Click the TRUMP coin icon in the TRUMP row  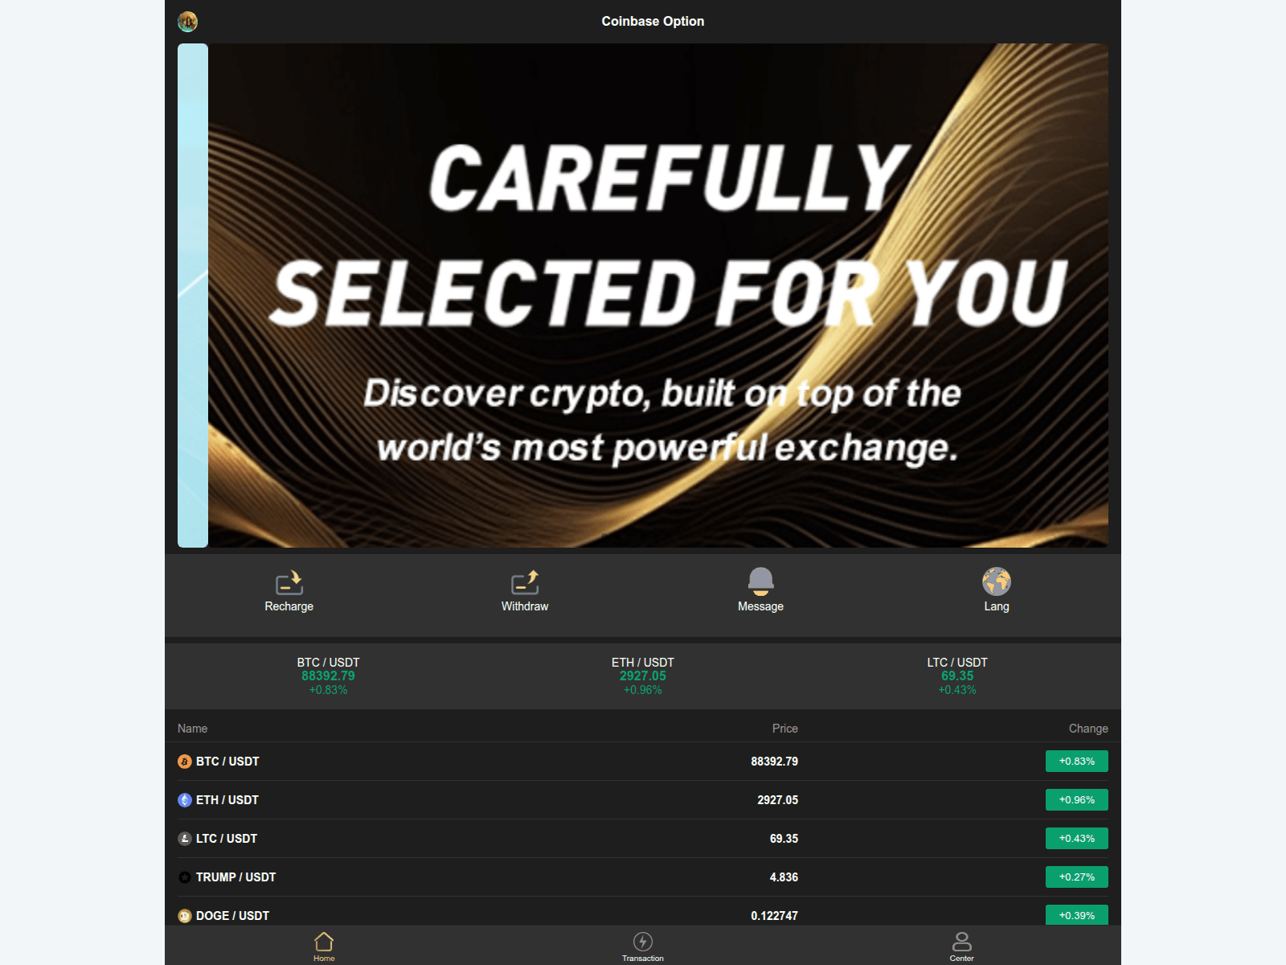185,877
